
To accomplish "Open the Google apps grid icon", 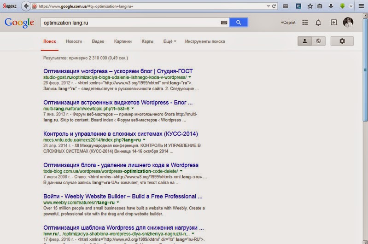I will [305, 23].
